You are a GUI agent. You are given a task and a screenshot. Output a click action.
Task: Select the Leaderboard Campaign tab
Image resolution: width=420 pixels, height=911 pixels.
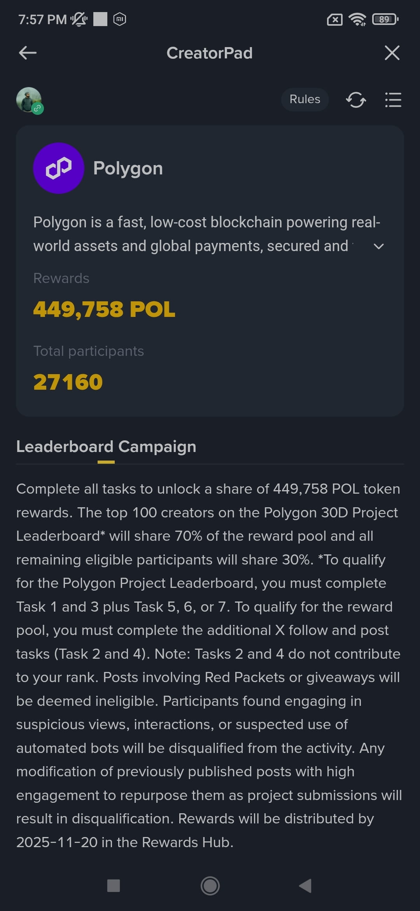point(106,447)
